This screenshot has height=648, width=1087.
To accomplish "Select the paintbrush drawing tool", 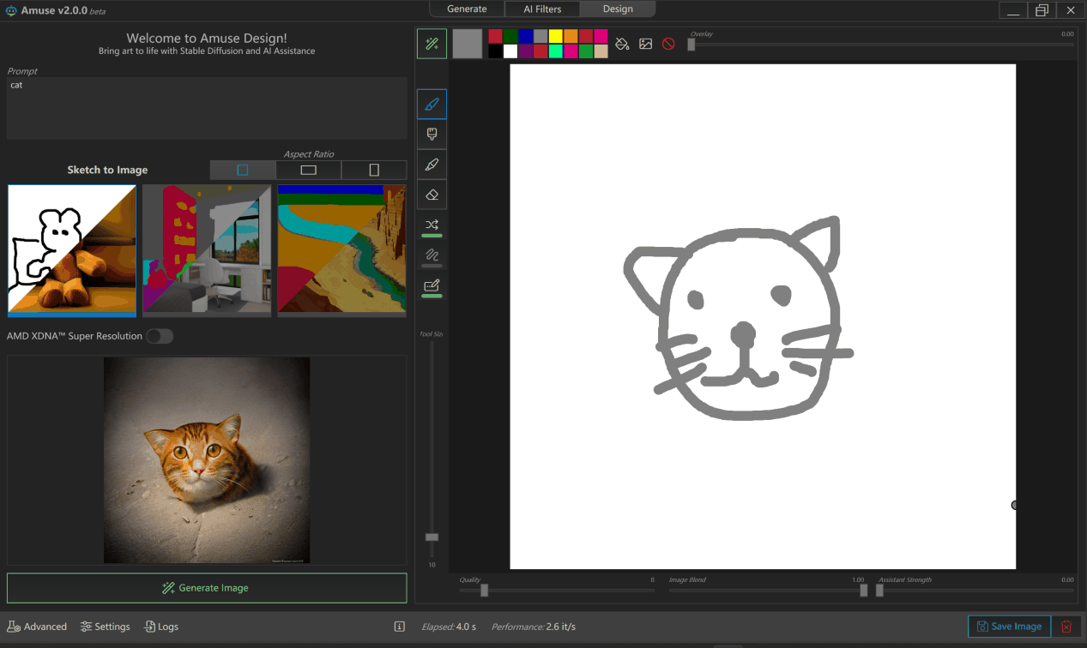I will (x=432, y=104).
